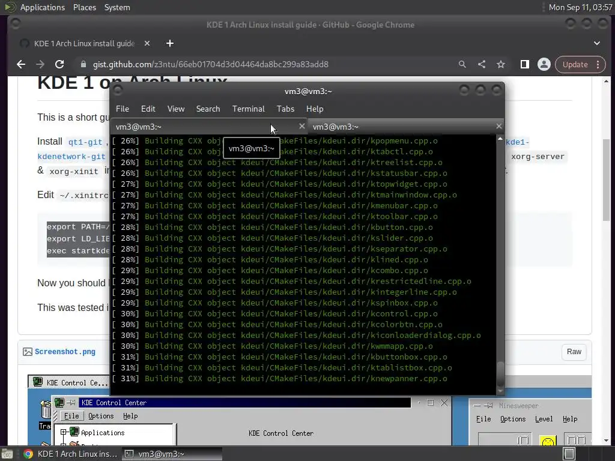Open the Chrome profile avatar
Image resolution: width=615 pixels, height=461 pixels.
tap(544, 64)
